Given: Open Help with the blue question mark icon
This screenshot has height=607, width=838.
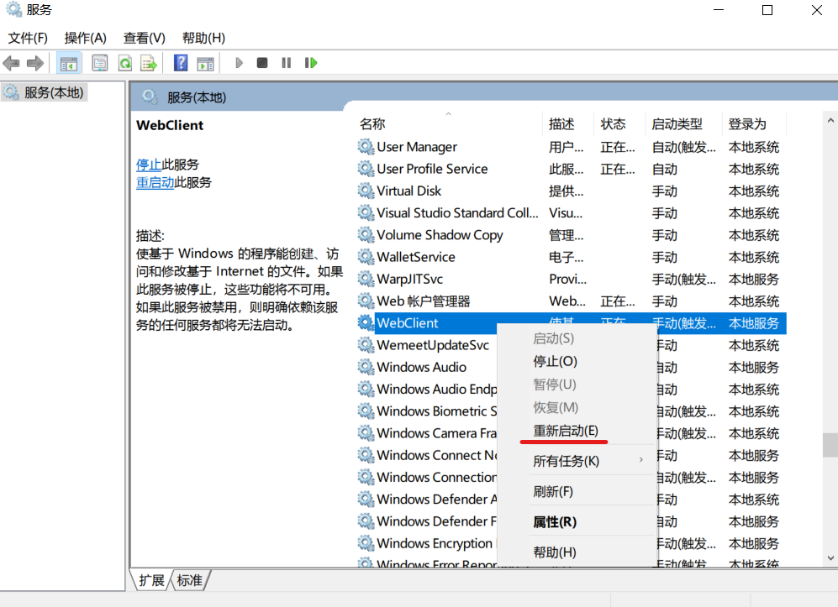Looking at the screenshot, I should [x=181, y=63].
